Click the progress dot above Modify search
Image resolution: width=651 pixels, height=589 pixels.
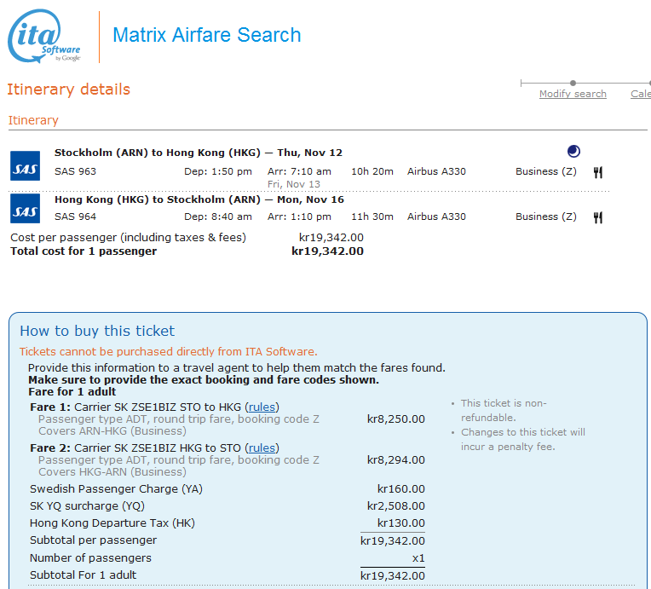(x=573, y=83)
